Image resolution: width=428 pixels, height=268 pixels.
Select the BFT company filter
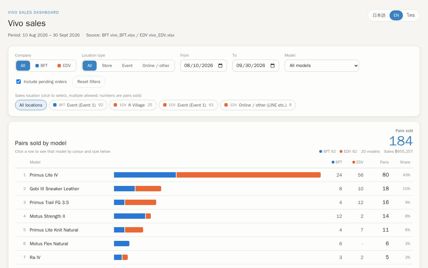tap(41, 66)
